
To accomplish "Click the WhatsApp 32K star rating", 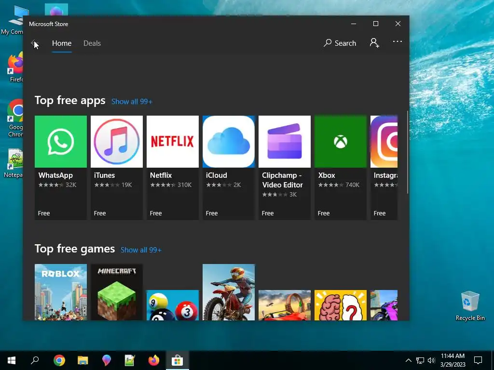I will click(57, 185).
